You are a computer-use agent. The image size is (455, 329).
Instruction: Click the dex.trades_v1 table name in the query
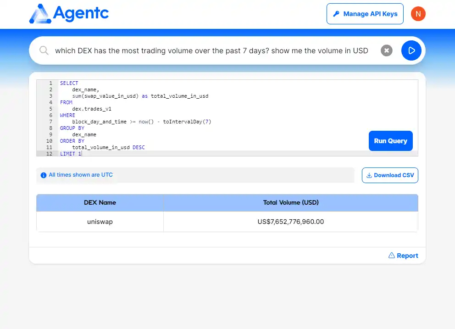coord(92,109)
